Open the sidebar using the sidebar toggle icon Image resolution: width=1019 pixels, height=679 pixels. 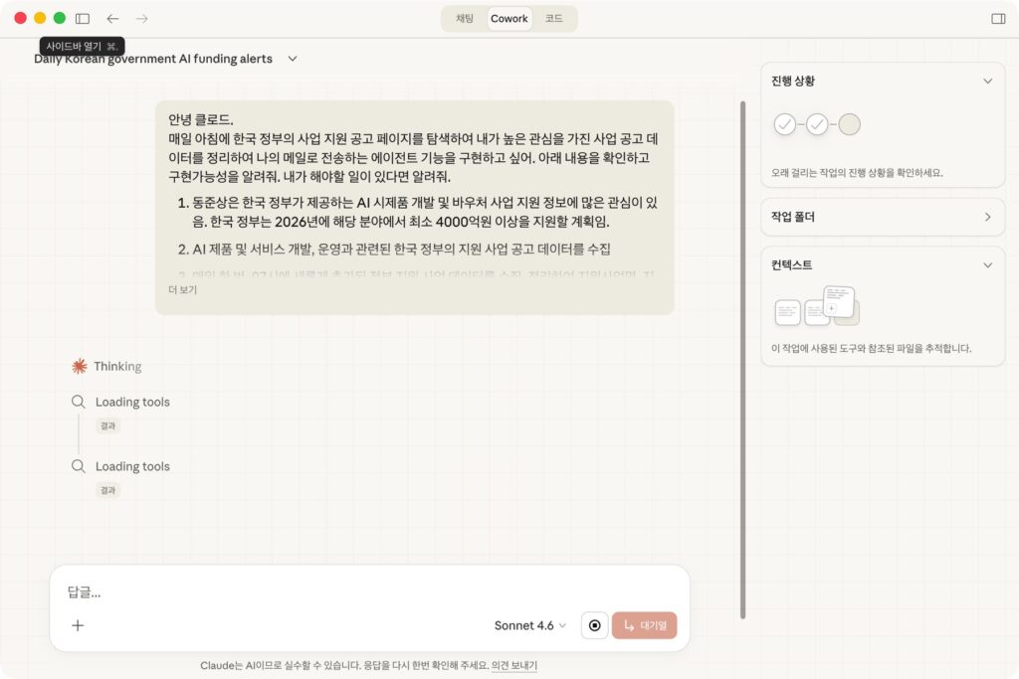tap(83, 18)
